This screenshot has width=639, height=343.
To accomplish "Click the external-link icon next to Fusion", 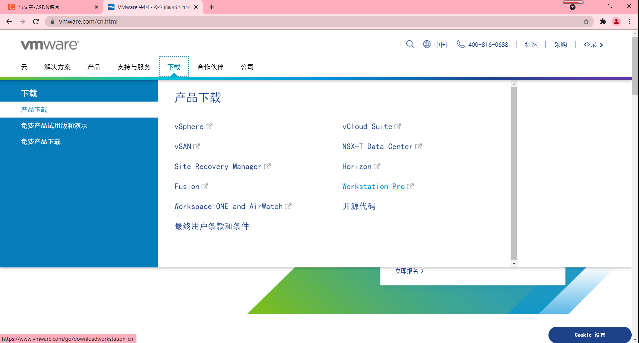I will tap(205, 186).
